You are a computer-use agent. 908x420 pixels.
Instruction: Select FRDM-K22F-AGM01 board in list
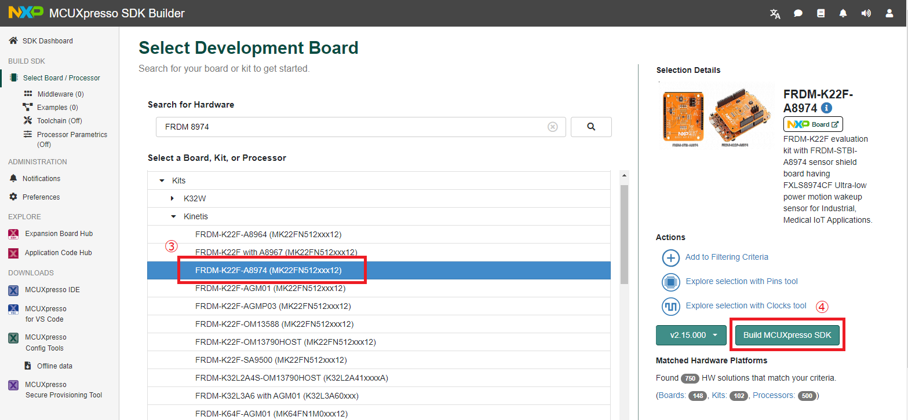[270, 288]
